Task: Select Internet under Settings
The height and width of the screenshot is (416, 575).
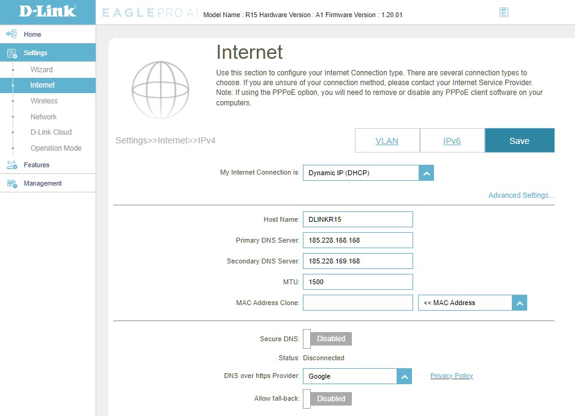Action: tap(48, 85)
